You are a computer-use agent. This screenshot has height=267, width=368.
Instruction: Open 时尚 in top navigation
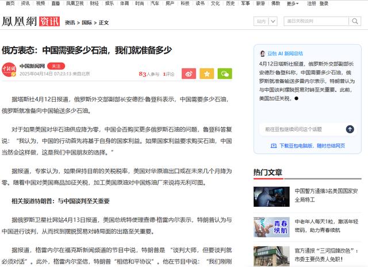[140, 3]
